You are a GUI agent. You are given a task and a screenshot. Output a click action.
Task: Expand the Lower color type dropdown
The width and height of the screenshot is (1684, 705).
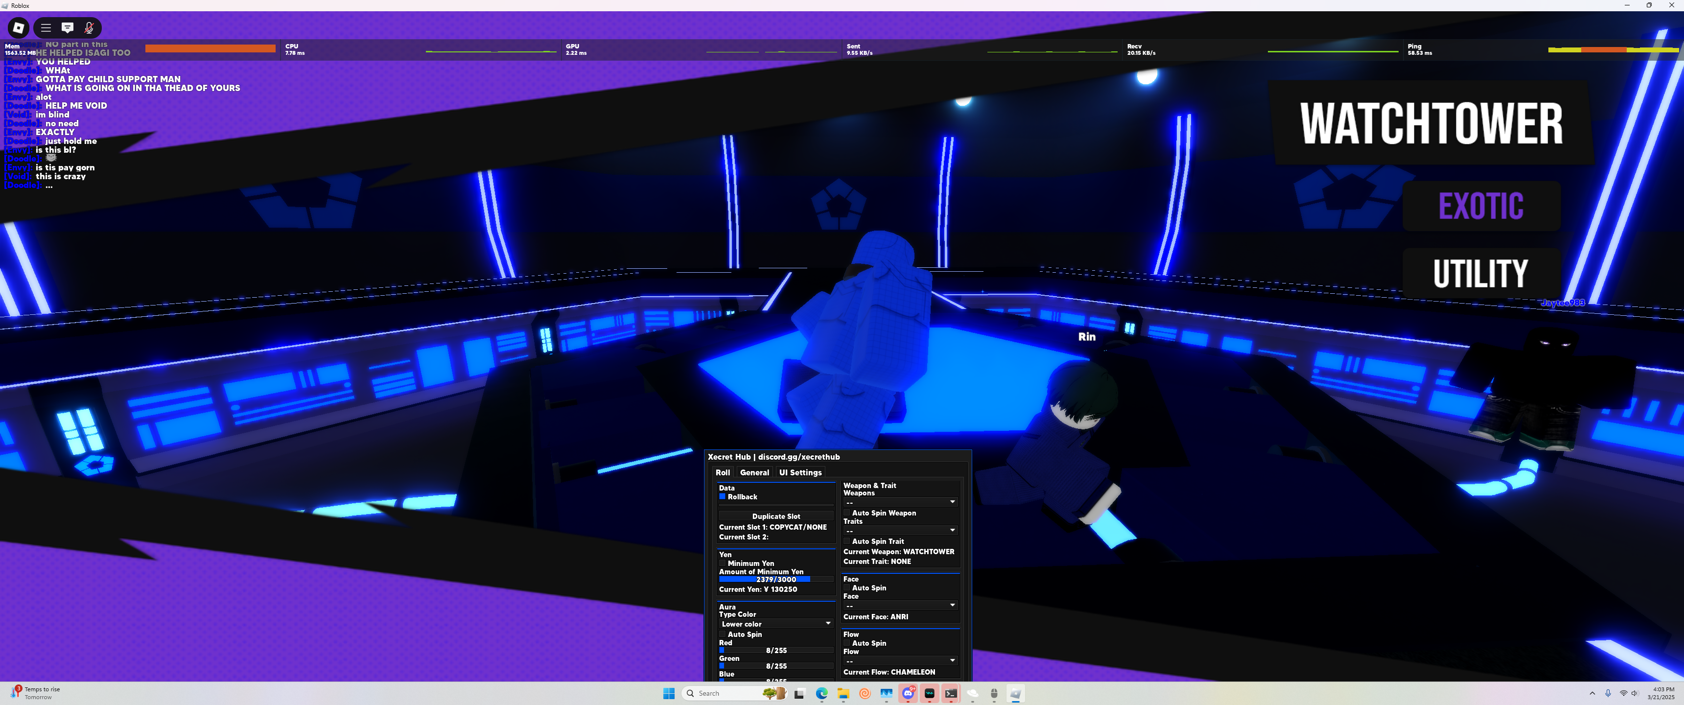tap(775, 623)
